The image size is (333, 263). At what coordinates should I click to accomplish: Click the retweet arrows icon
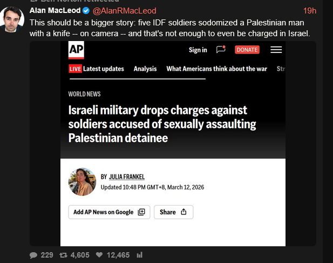(x=63, y=255)
